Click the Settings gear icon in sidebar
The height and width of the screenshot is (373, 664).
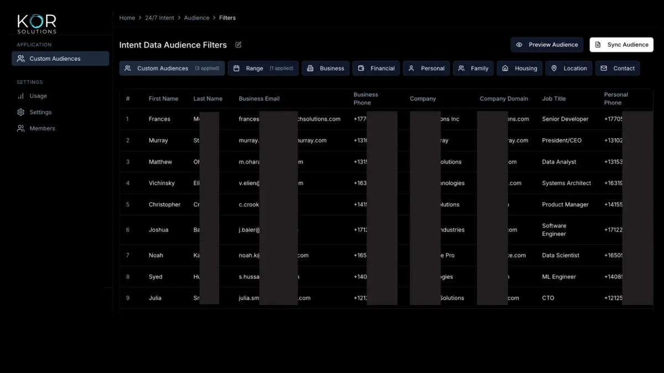(x=21, y=112)
